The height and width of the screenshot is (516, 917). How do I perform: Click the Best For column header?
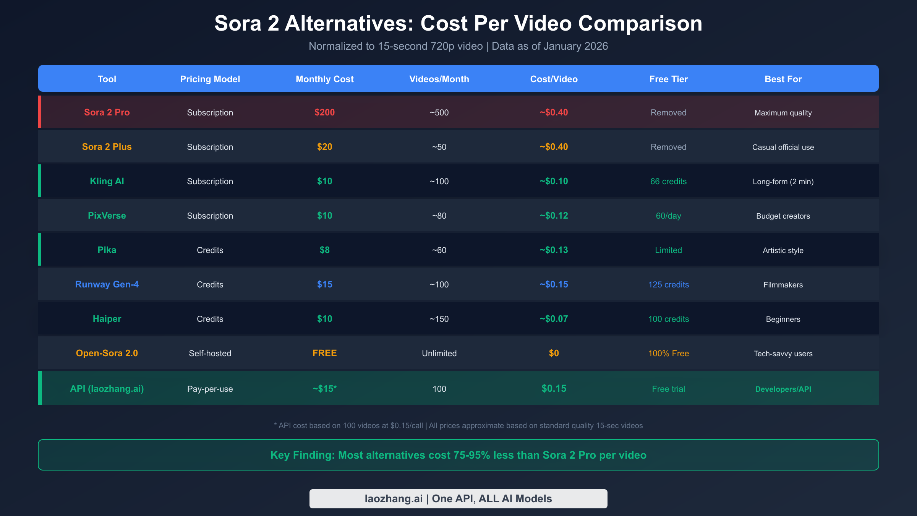783,79
